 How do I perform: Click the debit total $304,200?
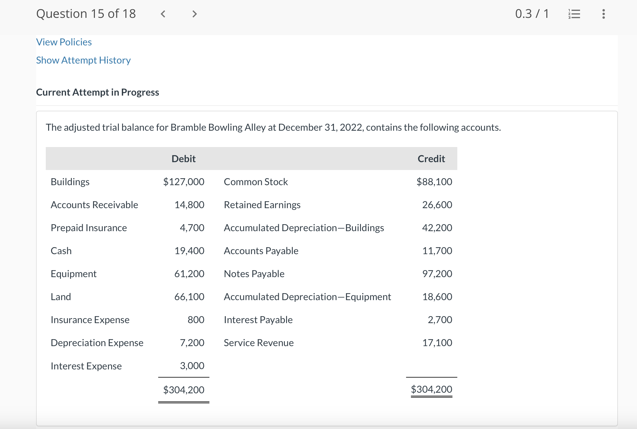click(x=183, y=390)
